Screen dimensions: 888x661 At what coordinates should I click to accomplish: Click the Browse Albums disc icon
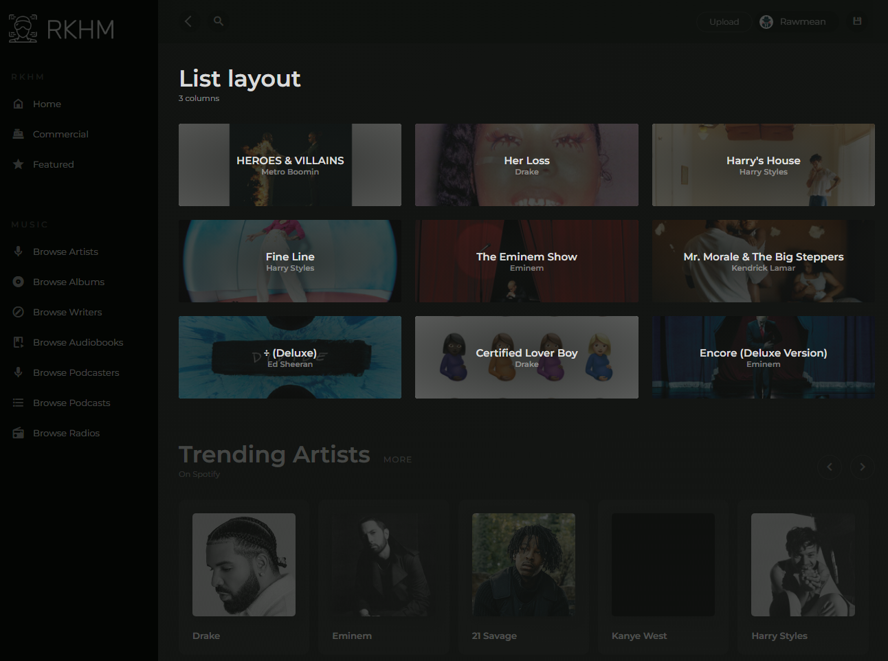point(19,282)
